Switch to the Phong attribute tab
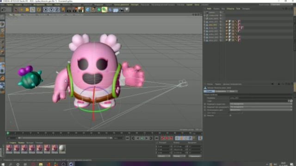 (x=232, y=91)
